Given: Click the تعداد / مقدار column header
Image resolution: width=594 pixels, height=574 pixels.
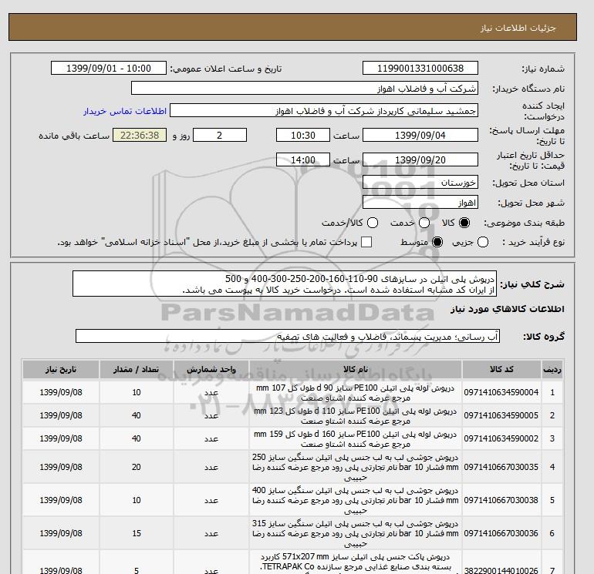Looking at the screenshot, I should click(x=137, y=370).
